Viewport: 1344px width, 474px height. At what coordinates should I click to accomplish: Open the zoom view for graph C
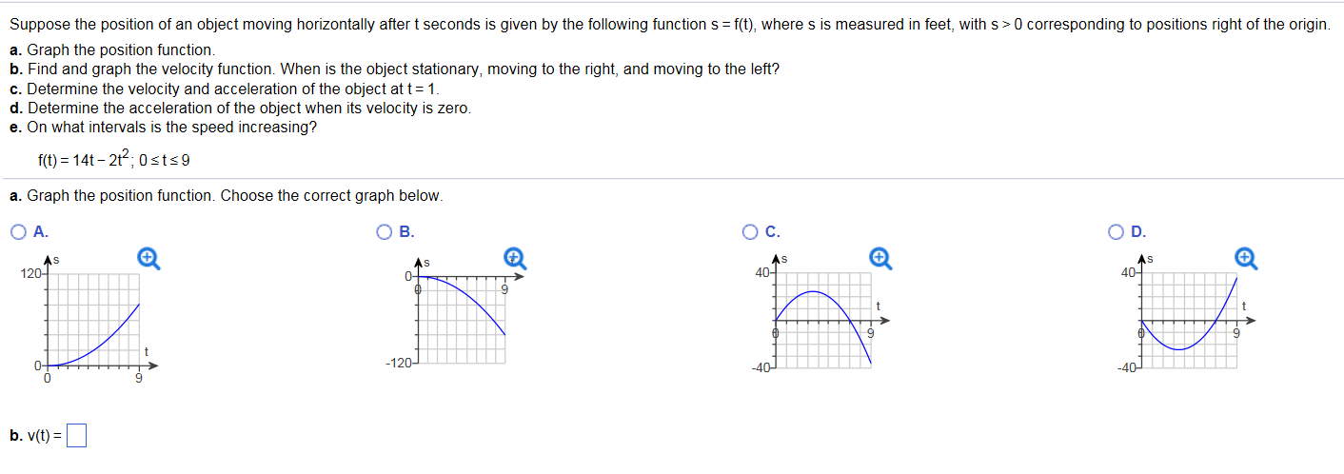(x=880, y=257)
